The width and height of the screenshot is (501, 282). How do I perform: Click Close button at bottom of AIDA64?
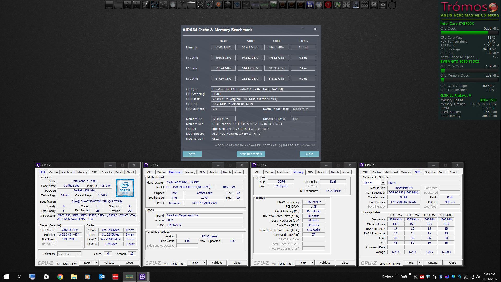pyautogui.click(x=309, y=154)
